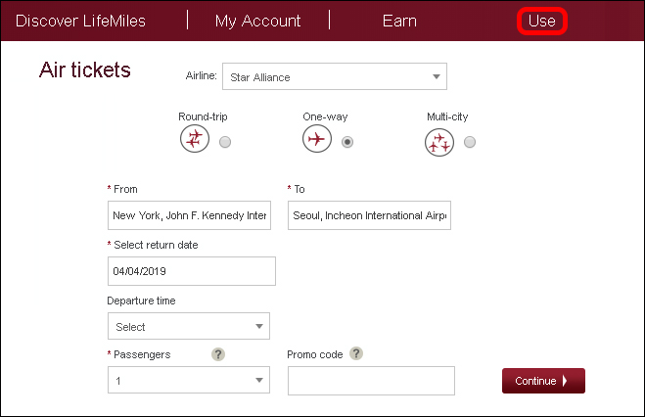
Task: Click the One-way label text
Action: (x=325, y=116)
